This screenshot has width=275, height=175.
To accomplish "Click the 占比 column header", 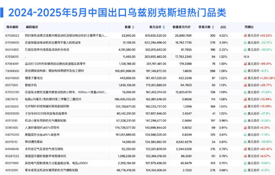I will click(x=223, y=27).
